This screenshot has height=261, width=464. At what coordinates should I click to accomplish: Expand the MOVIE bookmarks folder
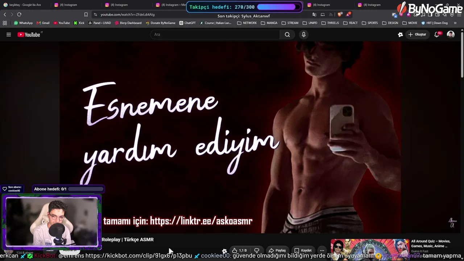(410, 23)
